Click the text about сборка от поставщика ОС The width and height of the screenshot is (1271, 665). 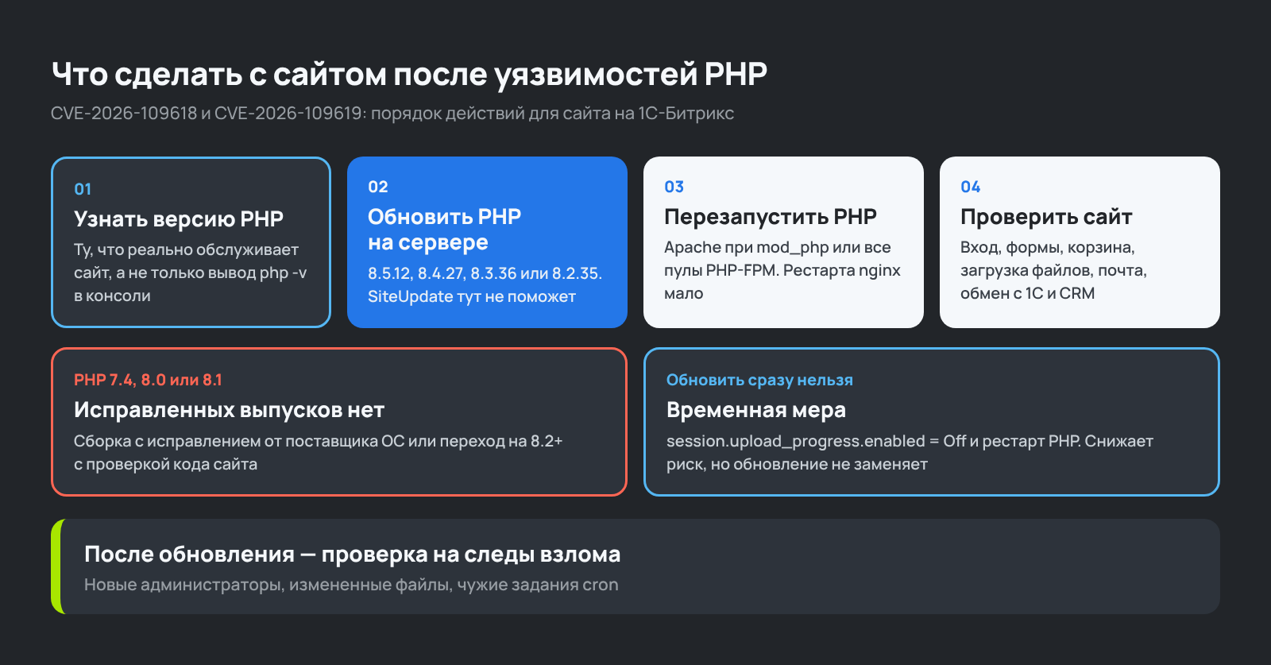pos(319,452)
